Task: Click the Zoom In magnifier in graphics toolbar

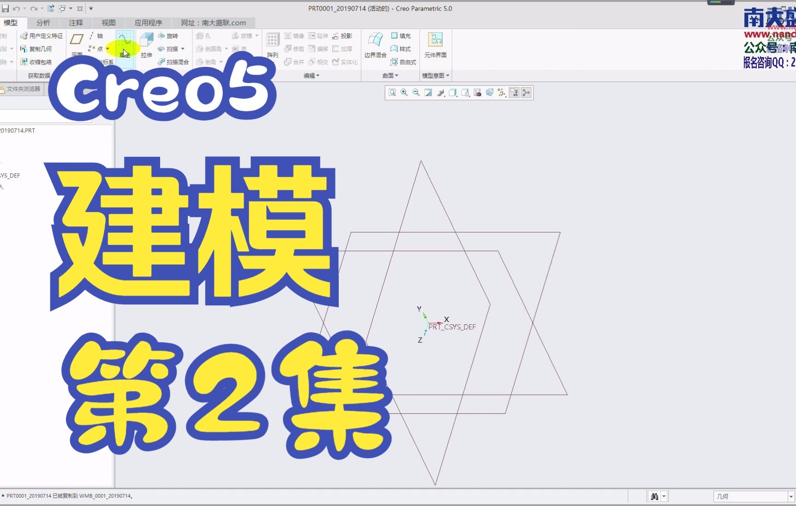Action: pyautogui.click(x=404, y=92)
